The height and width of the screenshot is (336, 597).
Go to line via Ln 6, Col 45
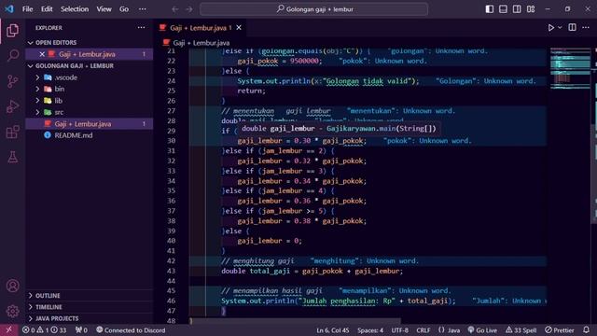(x=333, y=330)
